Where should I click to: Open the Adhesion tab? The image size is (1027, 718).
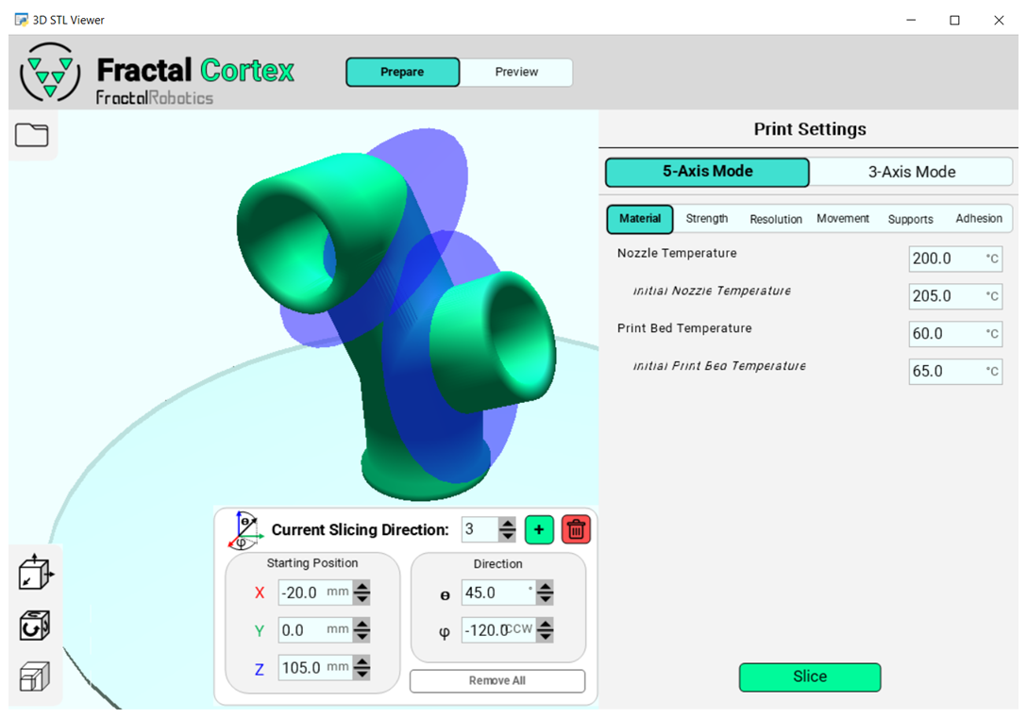pyautogui.click(x=979, y=219)
